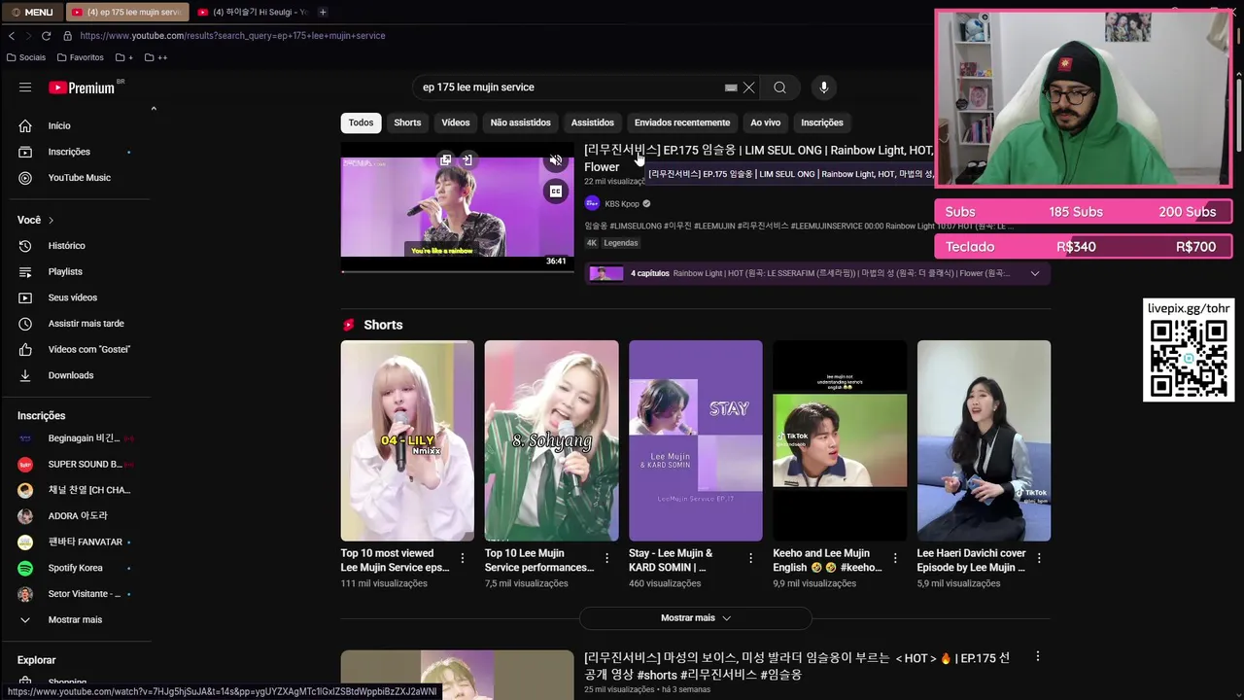Viewport: 1244px width, 700px height.
Task: Open the '+' bookmarks folder
Action: pyautogui.click(x=124, y=57)
